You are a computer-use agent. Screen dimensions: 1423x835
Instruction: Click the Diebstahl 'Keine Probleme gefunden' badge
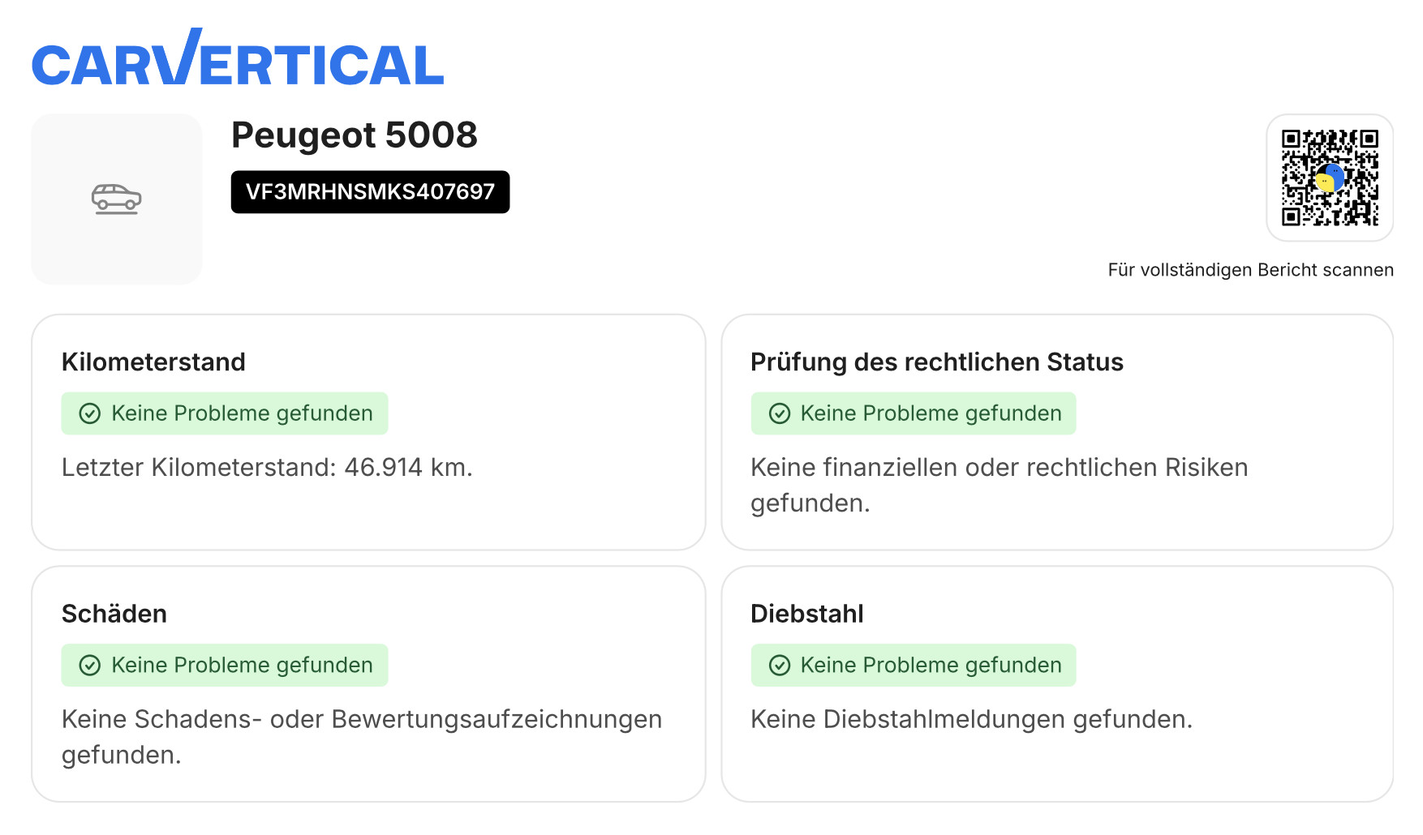[914, 666]
